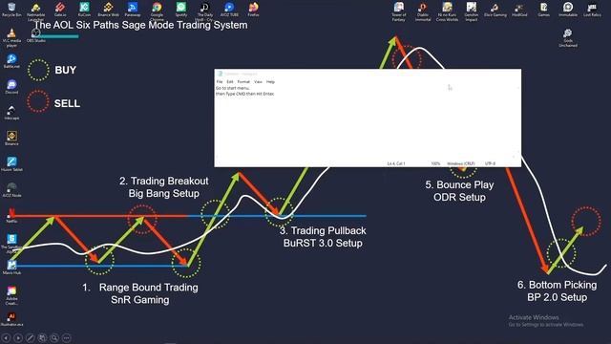Launch AIOZ Node desktop shortcut
The height and width of the screenshot is (344, 611).
coord(11,190)
